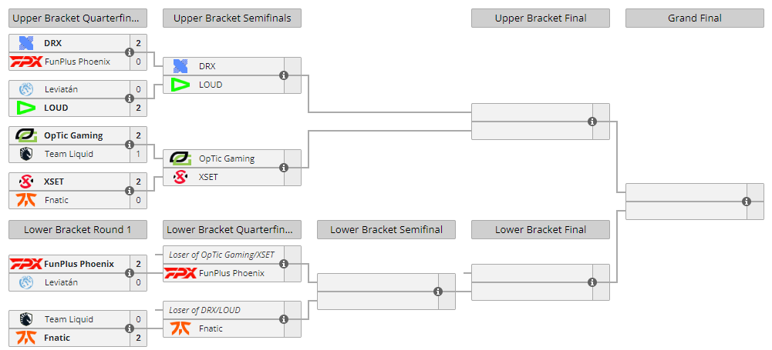Click FunPlus Phoenix in Lower Bracket Round 1
Image resolution: width=772 pixels, height=350 pixels.
tap(79, 264)
